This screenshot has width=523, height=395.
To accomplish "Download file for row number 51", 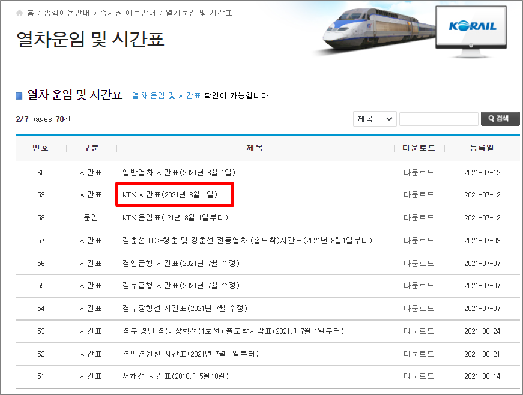I will click(x=419, y=376).
